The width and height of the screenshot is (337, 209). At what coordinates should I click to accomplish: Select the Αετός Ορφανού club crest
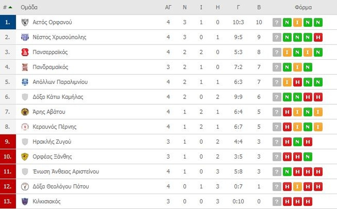[24, 22]
